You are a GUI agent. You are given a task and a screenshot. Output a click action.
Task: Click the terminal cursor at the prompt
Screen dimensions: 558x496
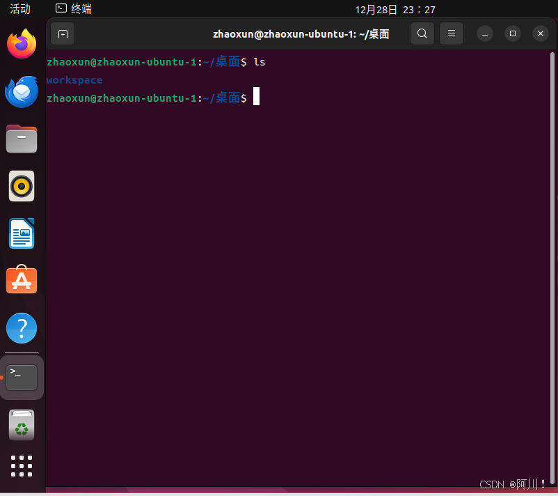pos(256,96)
